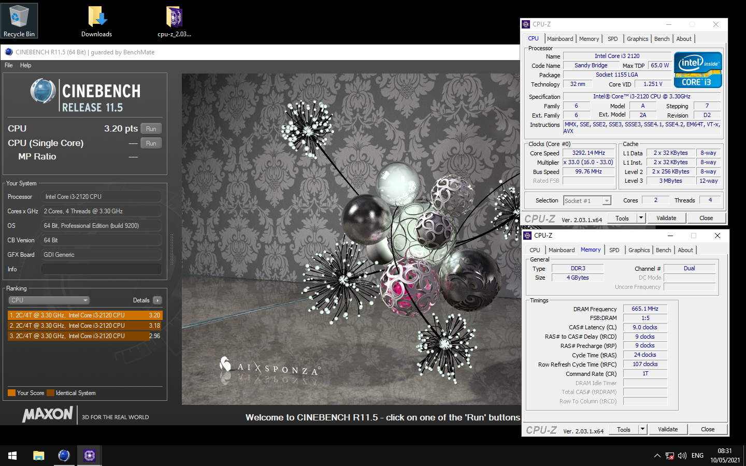Image resolution: width=746 pixels, height=466 pixels.
Task: Open Tools dropdown arrow in upper CPU-Z
Action: pyautogui.click(x=641, y=219)
